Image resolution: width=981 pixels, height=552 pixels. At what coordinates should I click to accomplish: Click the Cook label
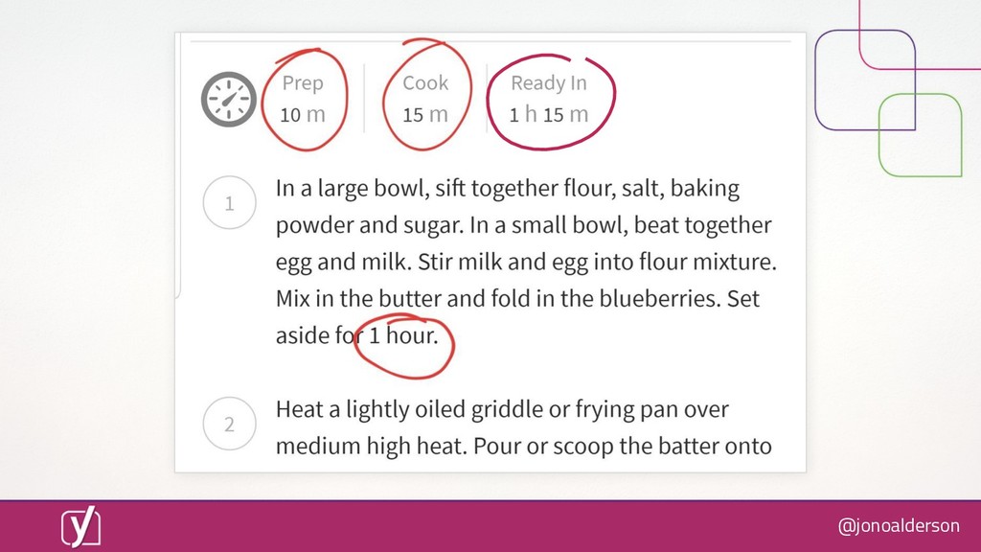point(425,82)
